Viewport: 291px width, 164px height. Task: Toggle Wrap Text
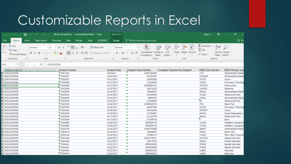tap(98, 47)
